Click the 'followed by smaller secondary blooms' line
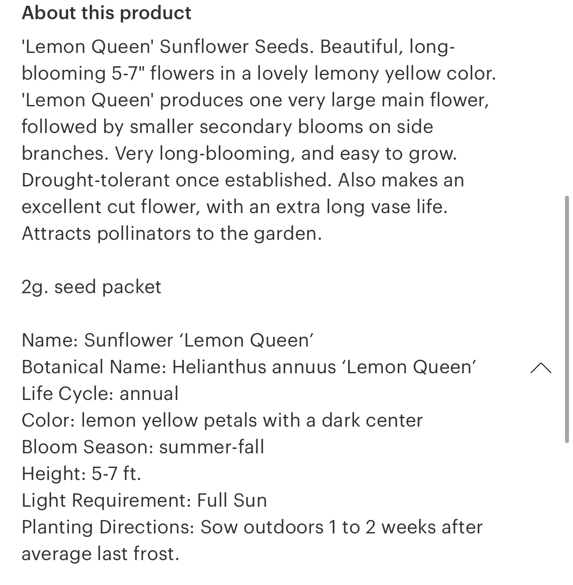The image size is (573, 585). (x=227, y=127)
